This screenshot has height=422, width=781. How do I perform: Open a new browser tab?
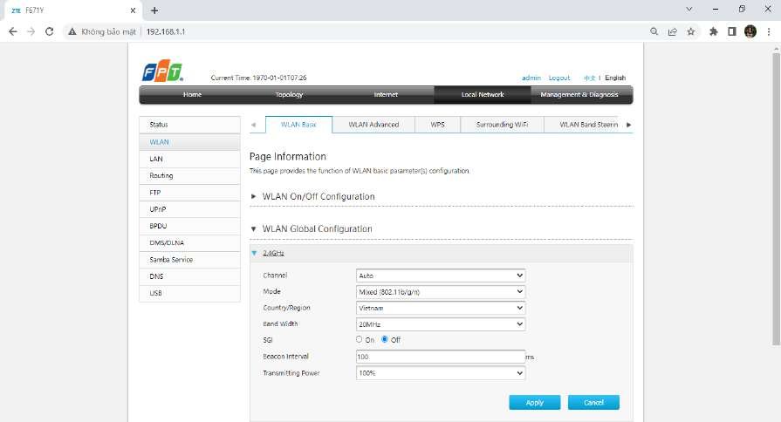click(154, 10)
